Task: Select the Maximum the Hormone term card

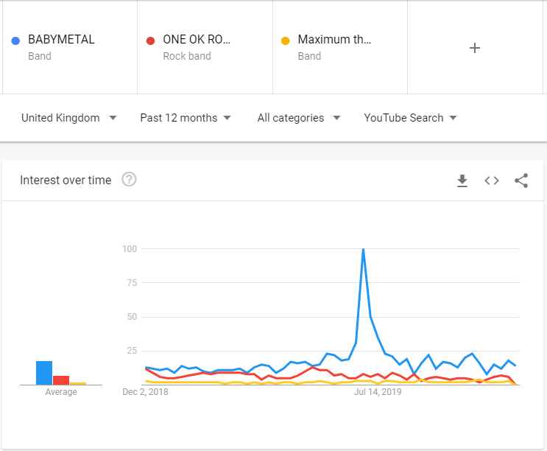Action: pos(340,47)
